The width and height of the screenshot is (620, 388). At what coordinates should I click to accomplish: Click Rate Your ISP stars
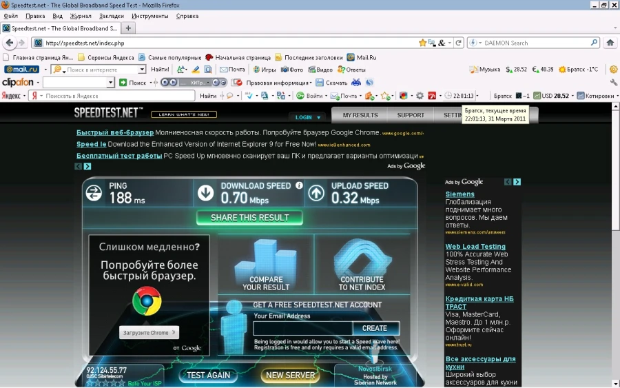(x=106, y=383)
